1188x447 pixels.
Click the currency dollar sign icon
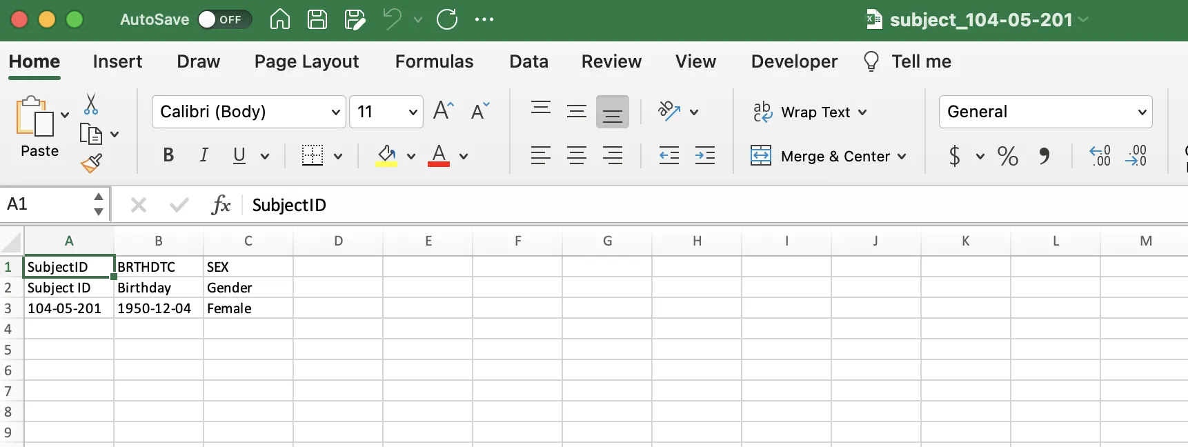click(955, 156)
